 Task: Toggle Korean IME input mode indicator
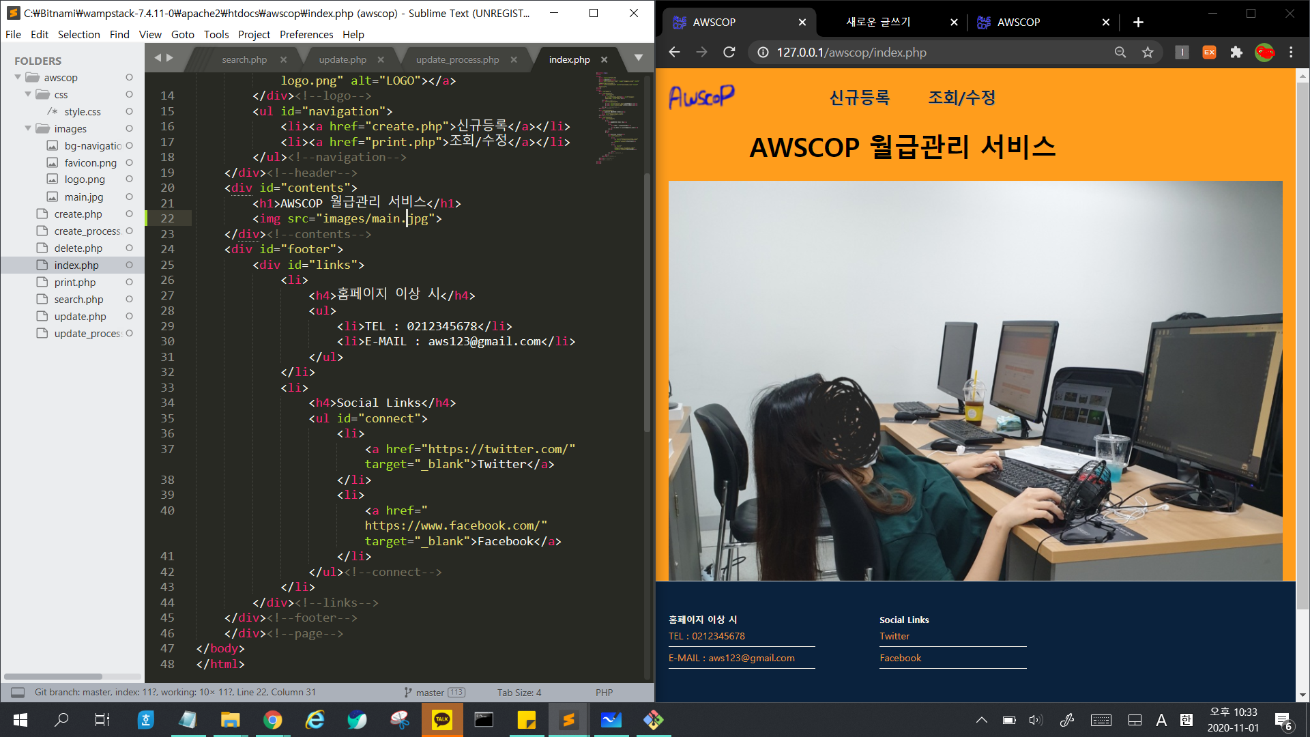click(x=1187, y=720)
